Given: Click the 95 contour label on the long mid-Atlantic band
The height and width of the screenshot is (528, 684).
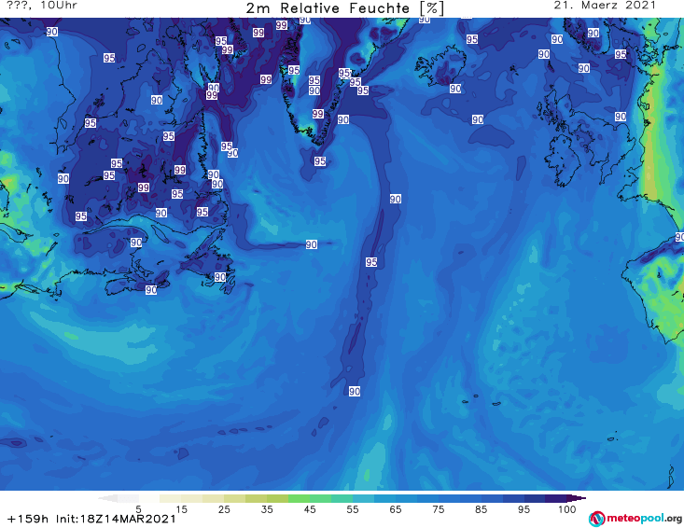Looking at the screenshot, I should pyautogui.click(x=371, y=262).
